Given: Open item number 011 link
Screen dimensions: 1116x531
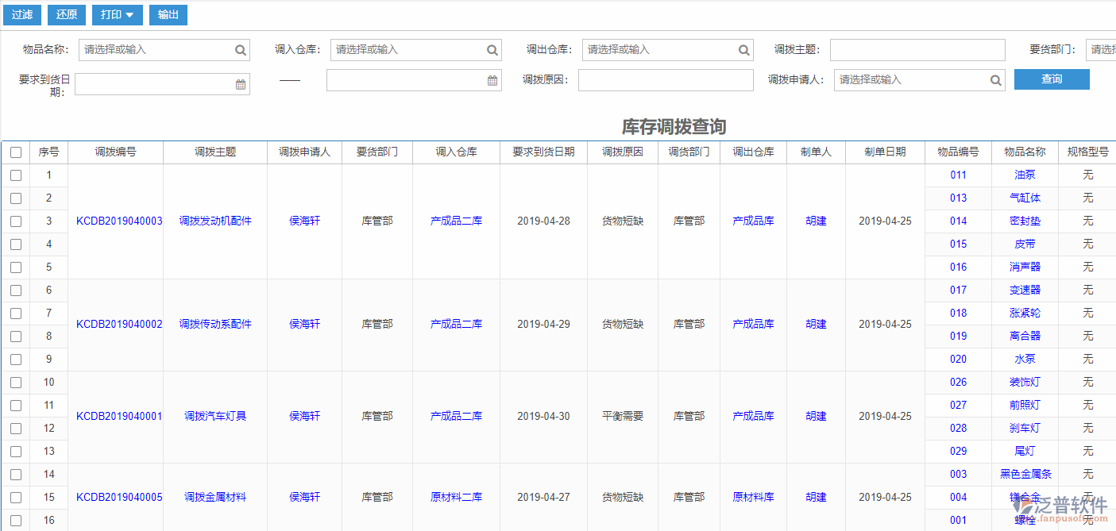Looking at the screenshot, I should pyautogui.click(x=957, y=175).
